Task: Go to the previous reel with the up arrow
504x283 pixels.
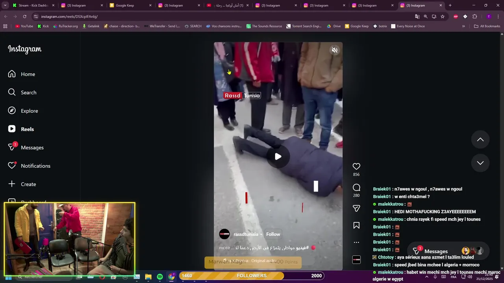Action: (480, 140)
